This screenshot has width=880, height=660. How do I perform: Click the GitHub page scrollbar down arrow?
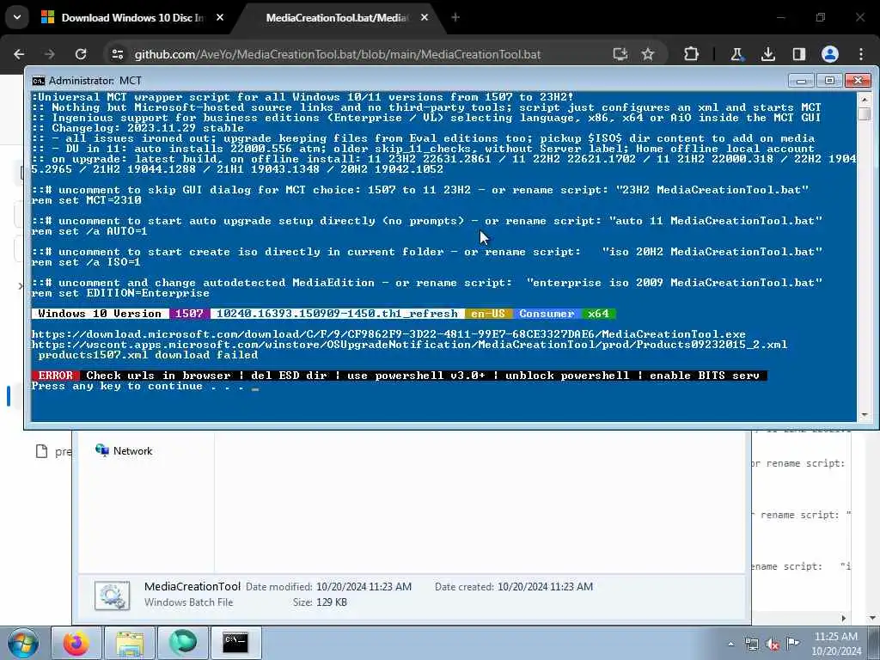(x=873, y=618)
